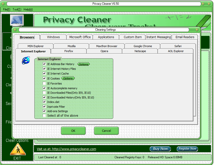Viewport: 214px width, 165px height.
Task: Open the Help menu
Action: (x=28, y=9)
